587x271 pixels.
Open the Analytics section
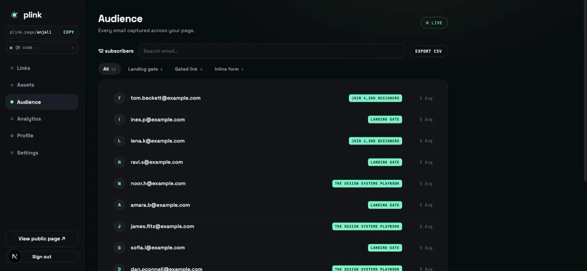coord(42,119)
